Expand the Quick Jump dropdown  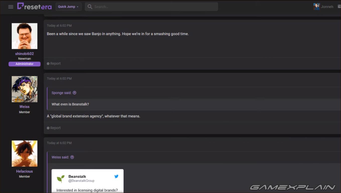point(68,7)
